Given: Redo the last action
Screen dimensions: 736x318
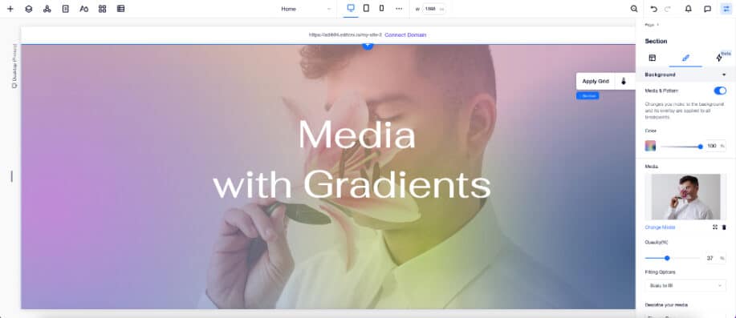Looking at the screenshot, I should point(668,9).
